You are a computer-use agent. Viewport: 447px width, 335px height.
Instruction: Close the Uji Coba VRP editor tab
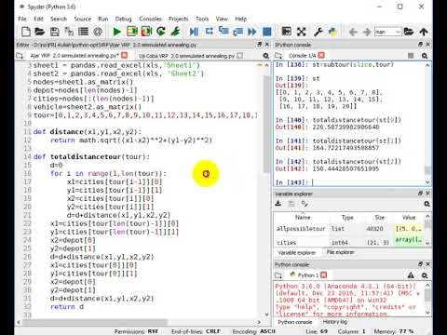pos(240,56)
